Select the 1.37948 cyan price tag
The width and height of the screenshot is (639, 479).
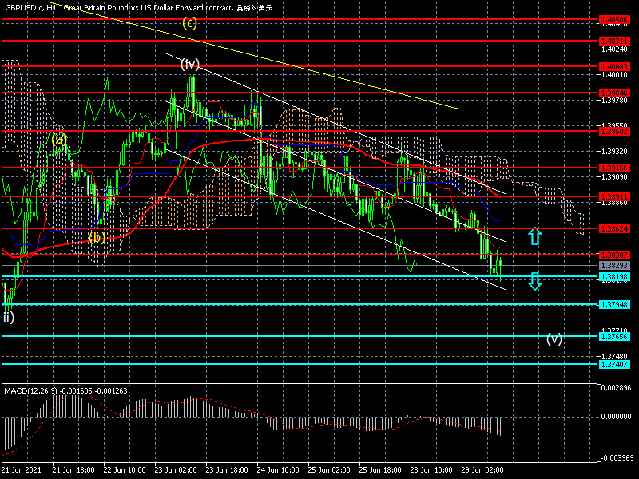[x=614, y=304]
